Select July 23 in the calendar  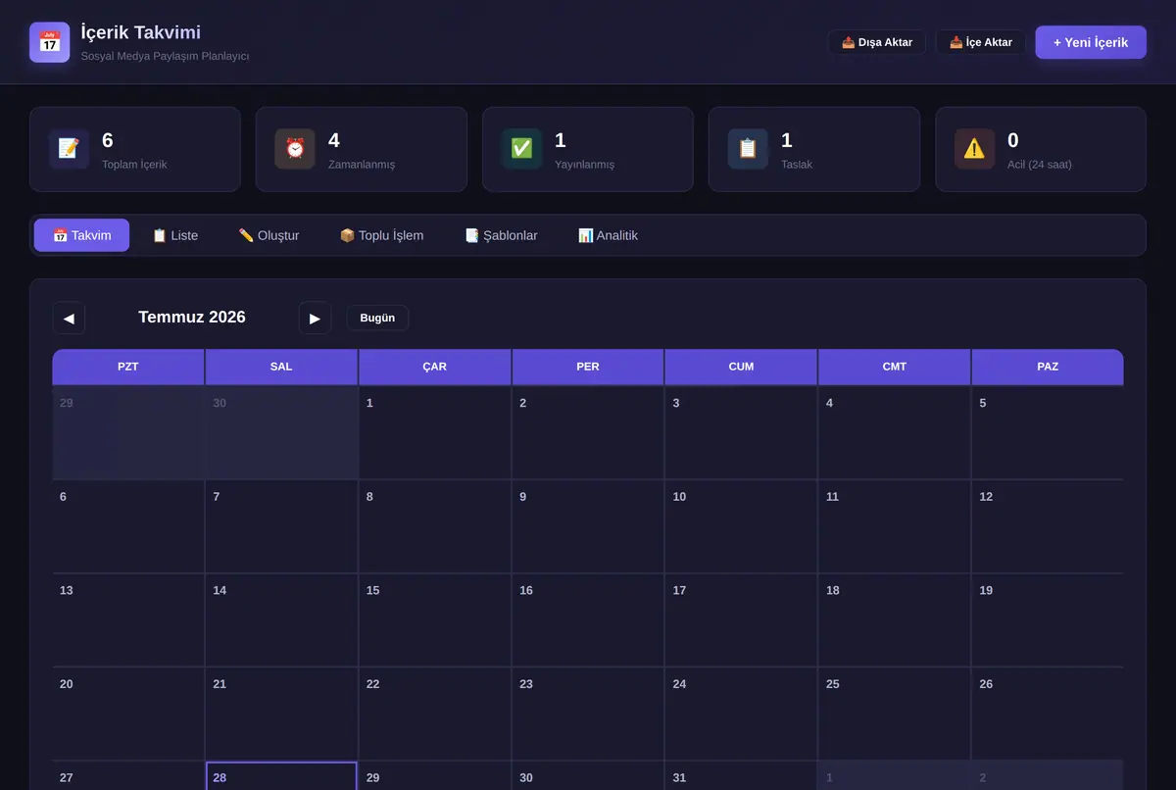[588, 714]
